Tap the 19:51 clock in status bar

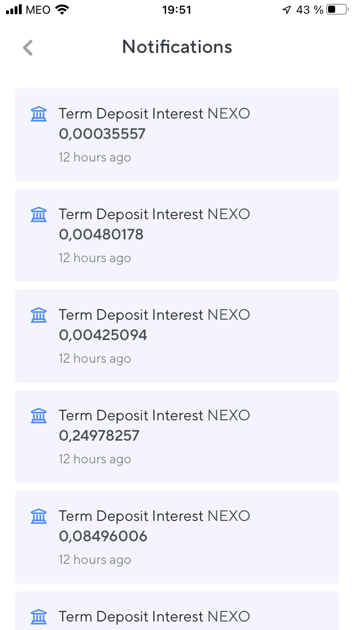177,10
